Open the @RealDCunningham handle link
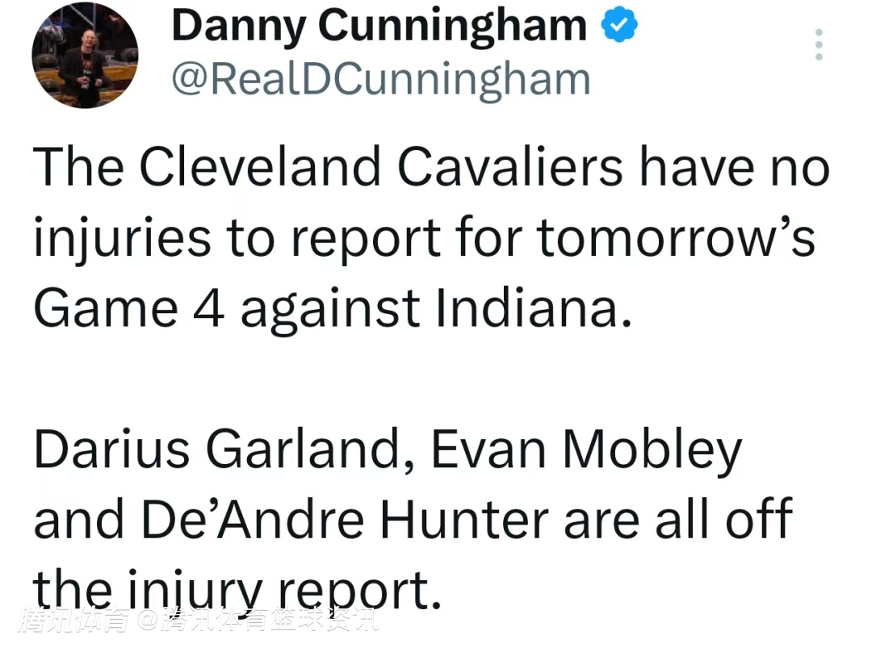This screenshot has width=872, height=648. pyautogui.click(x=381, y=81)
